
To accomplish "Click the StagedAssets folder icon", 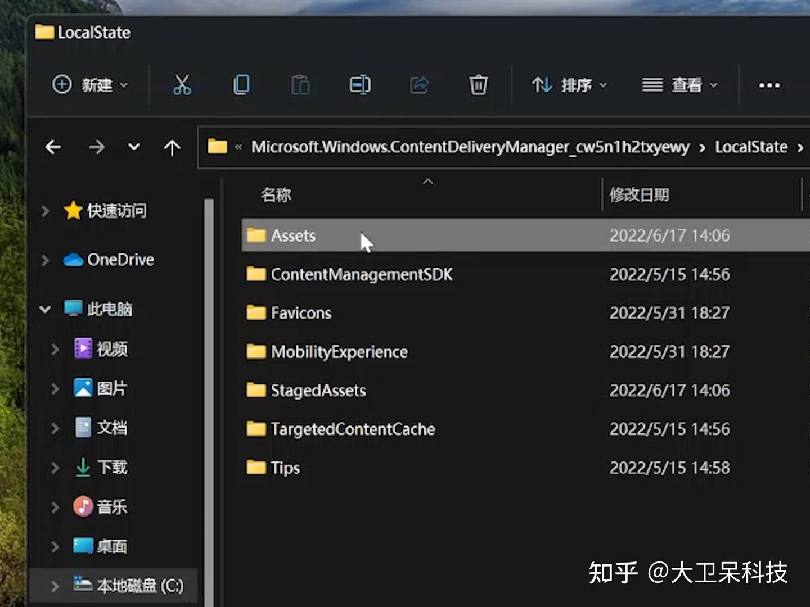I will pos(256,390).
